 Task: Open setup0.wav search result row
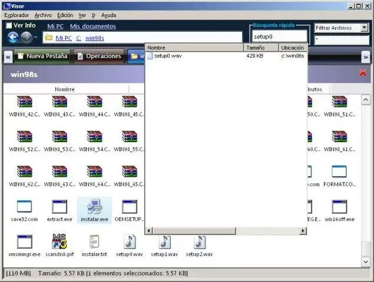(226, 56)
